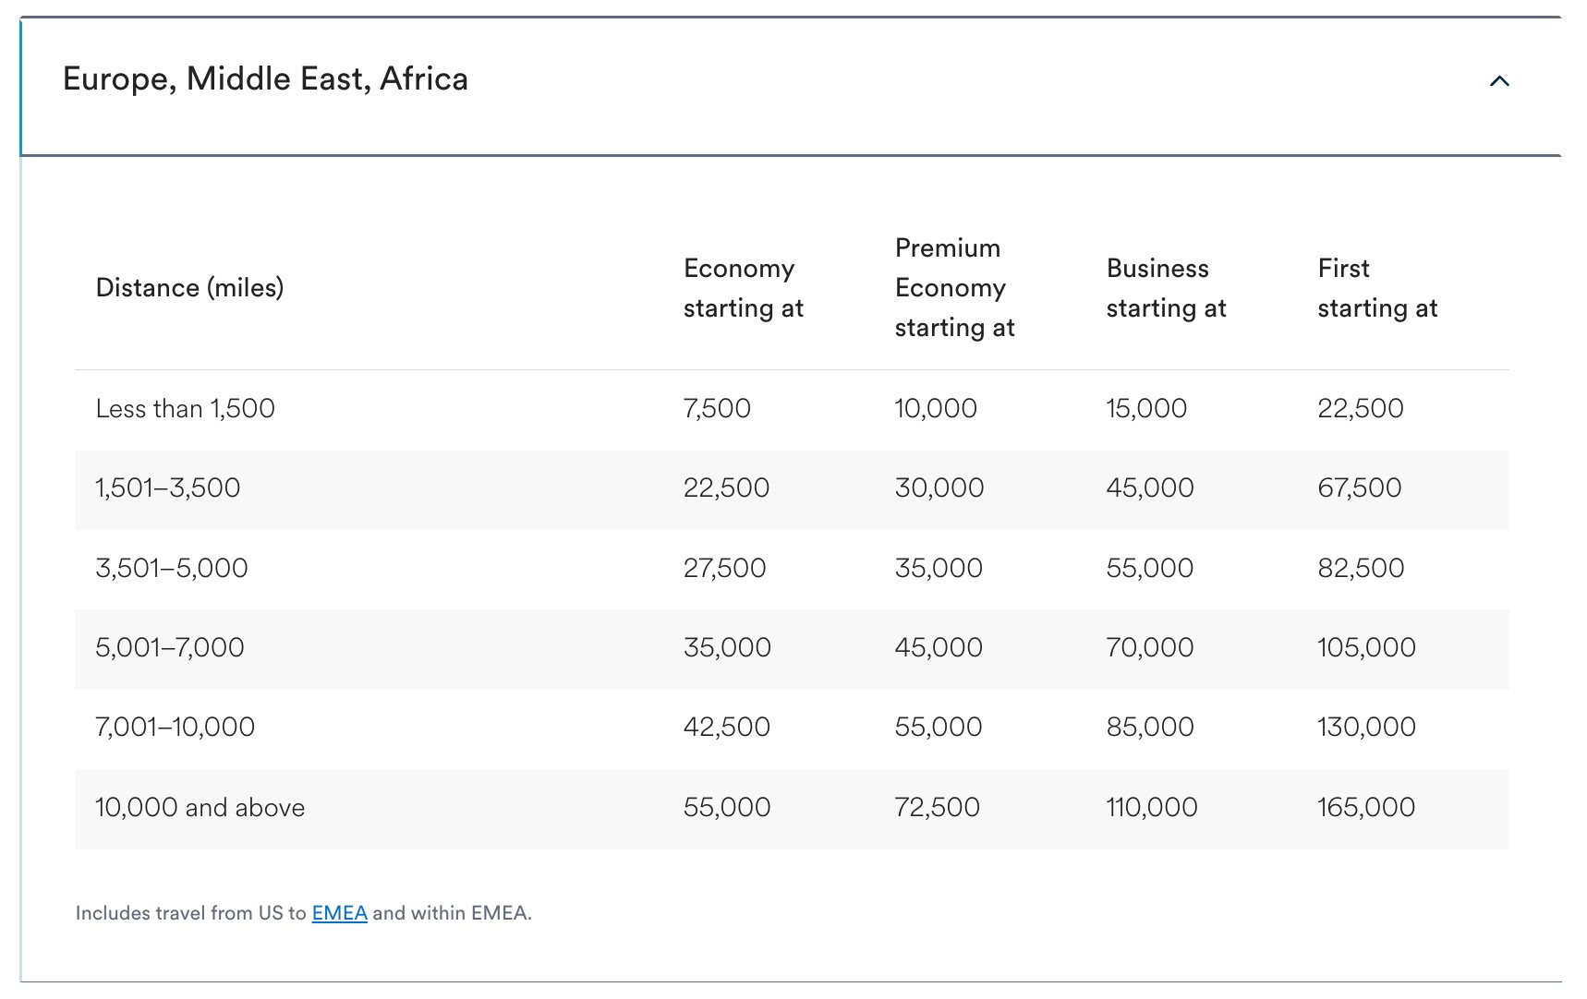The width and height of the screenshot is (1587, 999).
Task: Click the 72,500 Premium Economy value
Action: [937, 808]
